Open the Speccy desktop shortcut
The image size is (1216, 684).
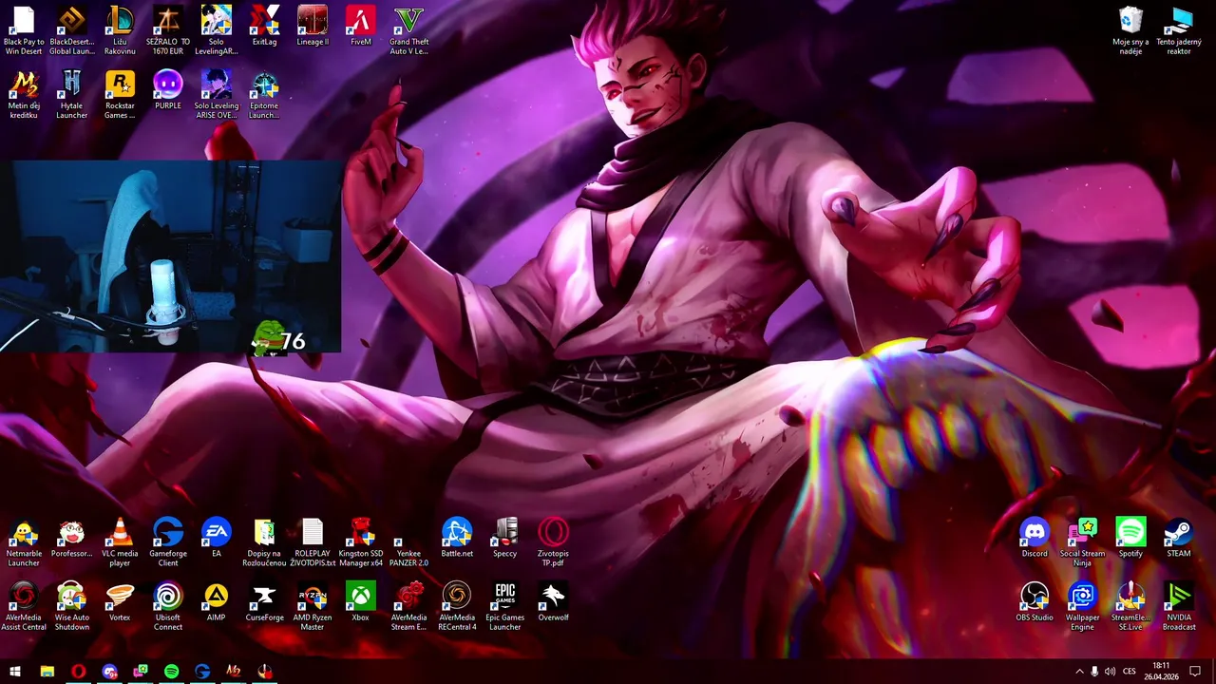coord(505,538)
